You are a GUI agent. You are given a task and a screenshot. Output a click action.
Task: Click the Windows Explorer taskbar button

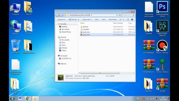[35, 98]
